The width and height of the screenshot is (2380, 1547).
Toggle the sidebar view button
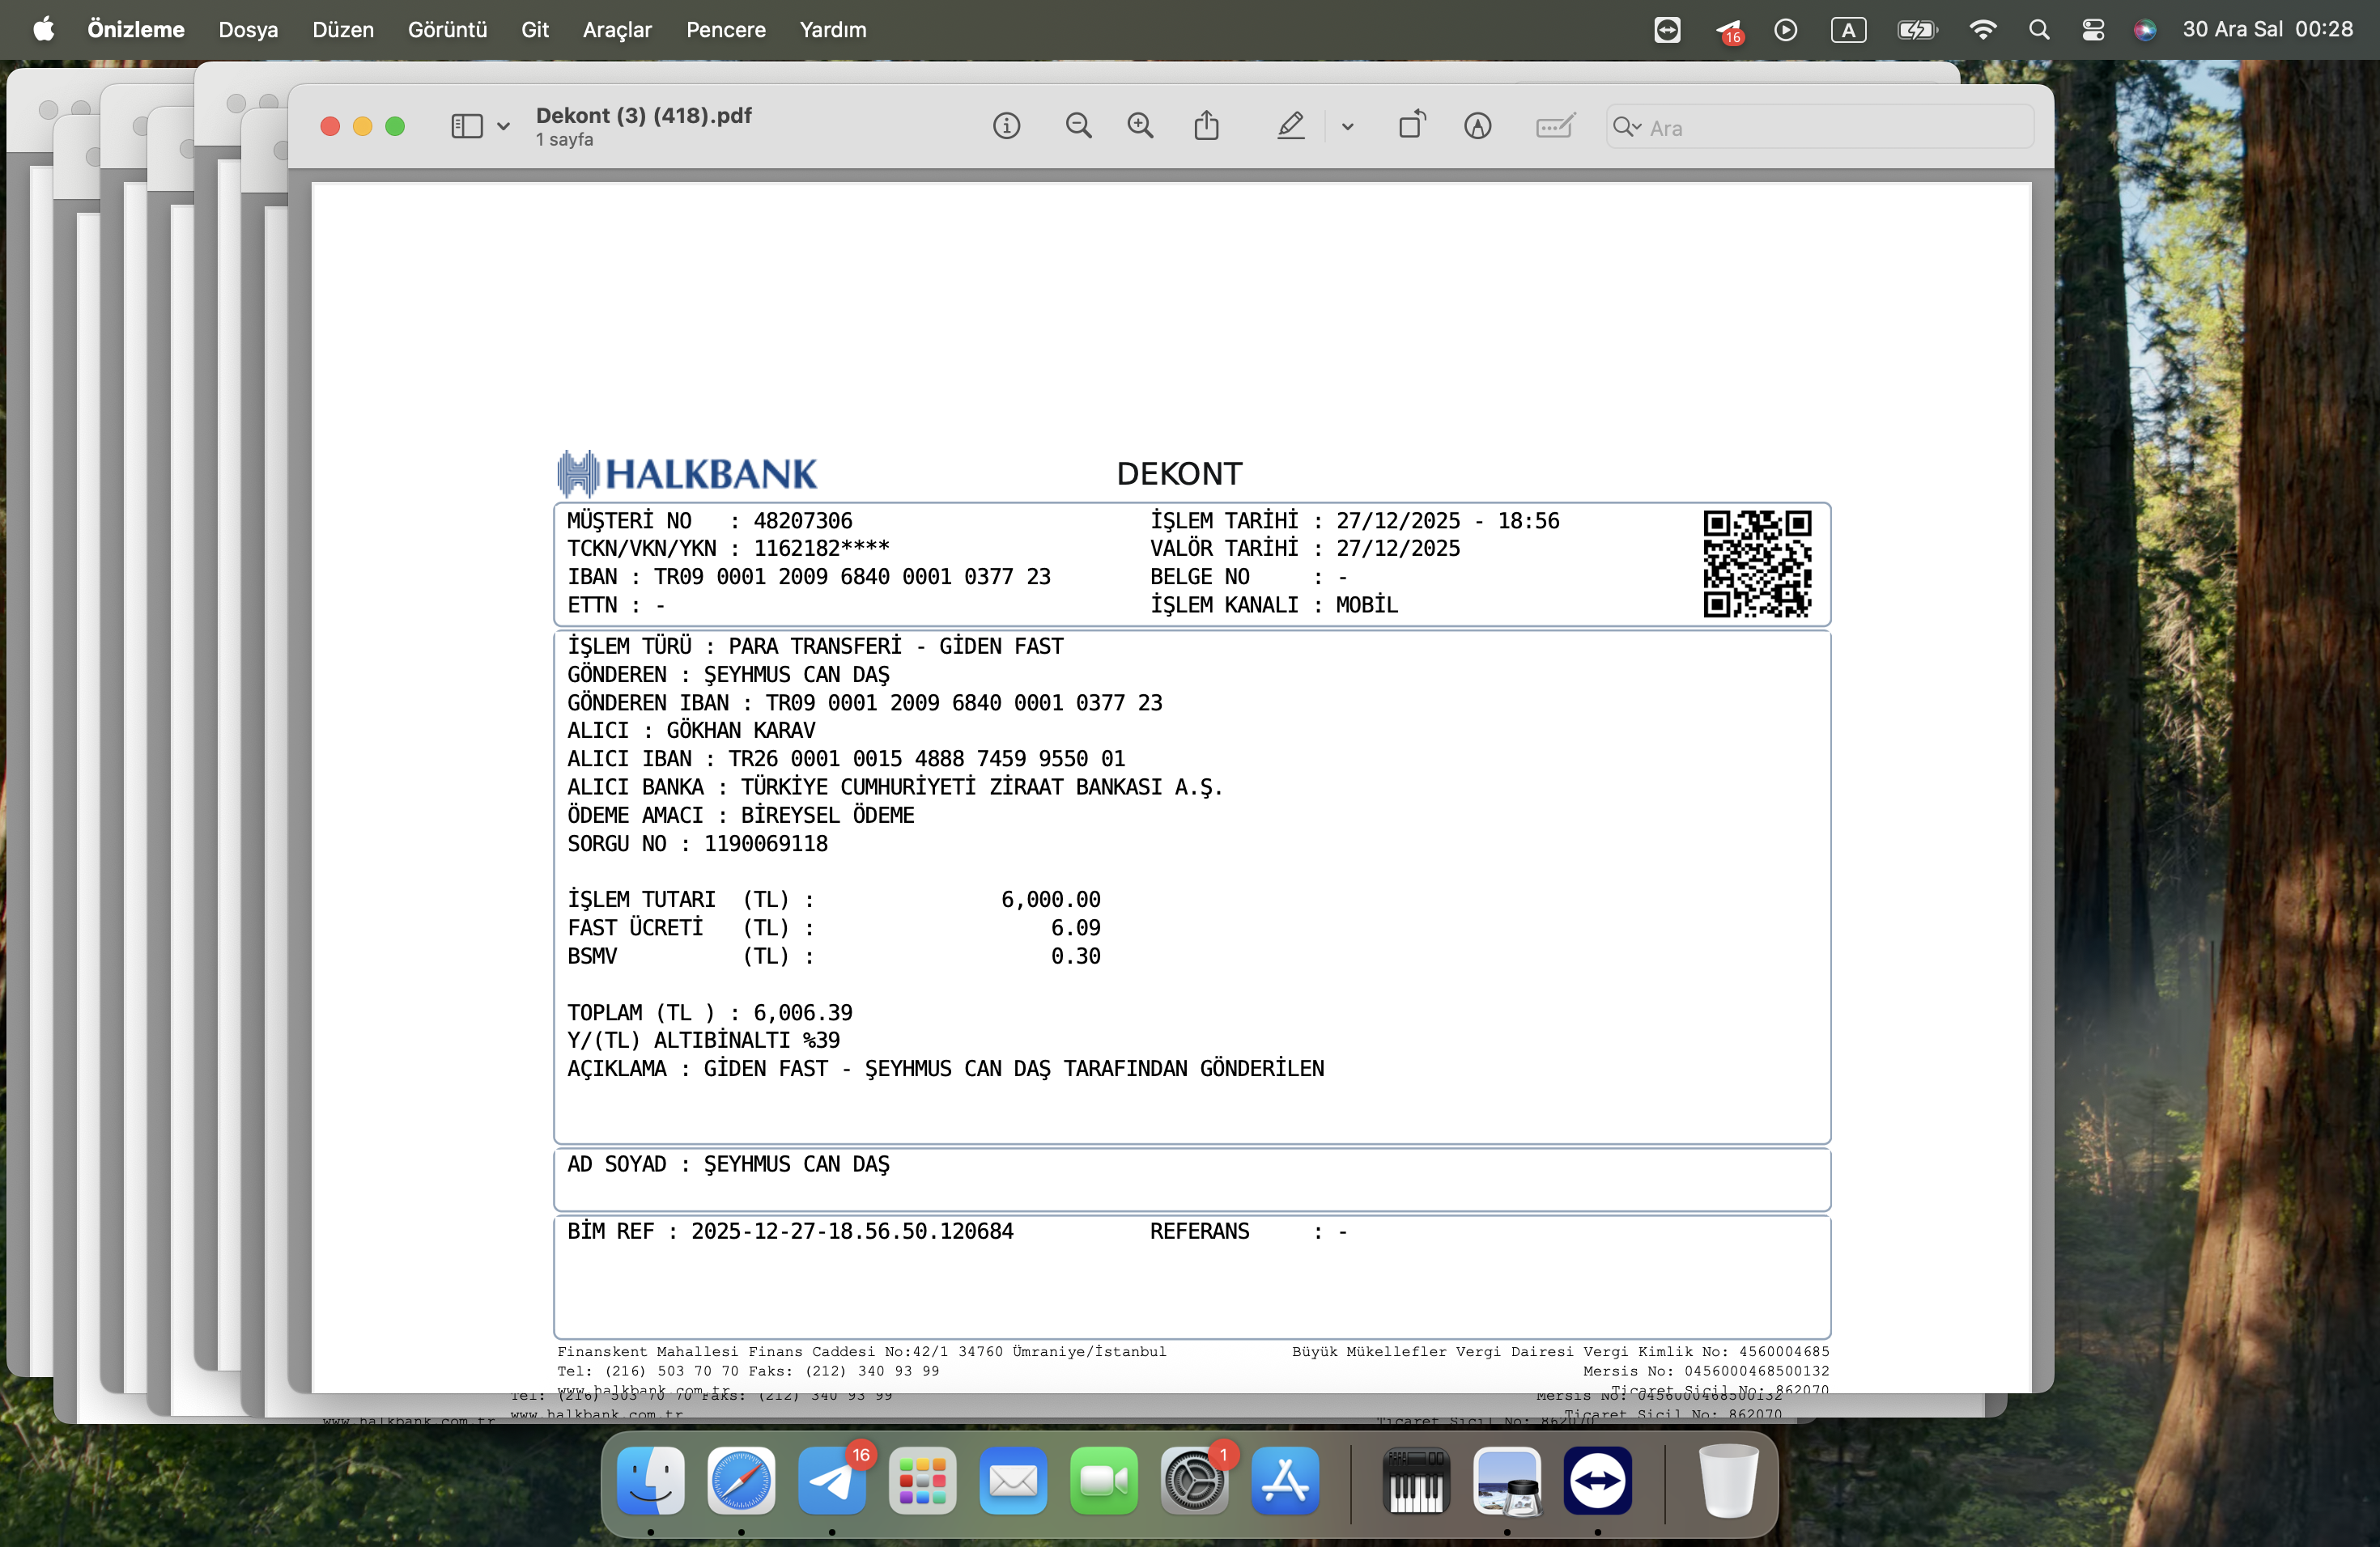467,126
